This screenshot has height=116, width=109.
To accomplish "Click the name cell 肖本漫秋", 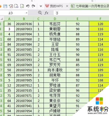I will (x=55, y=70).
